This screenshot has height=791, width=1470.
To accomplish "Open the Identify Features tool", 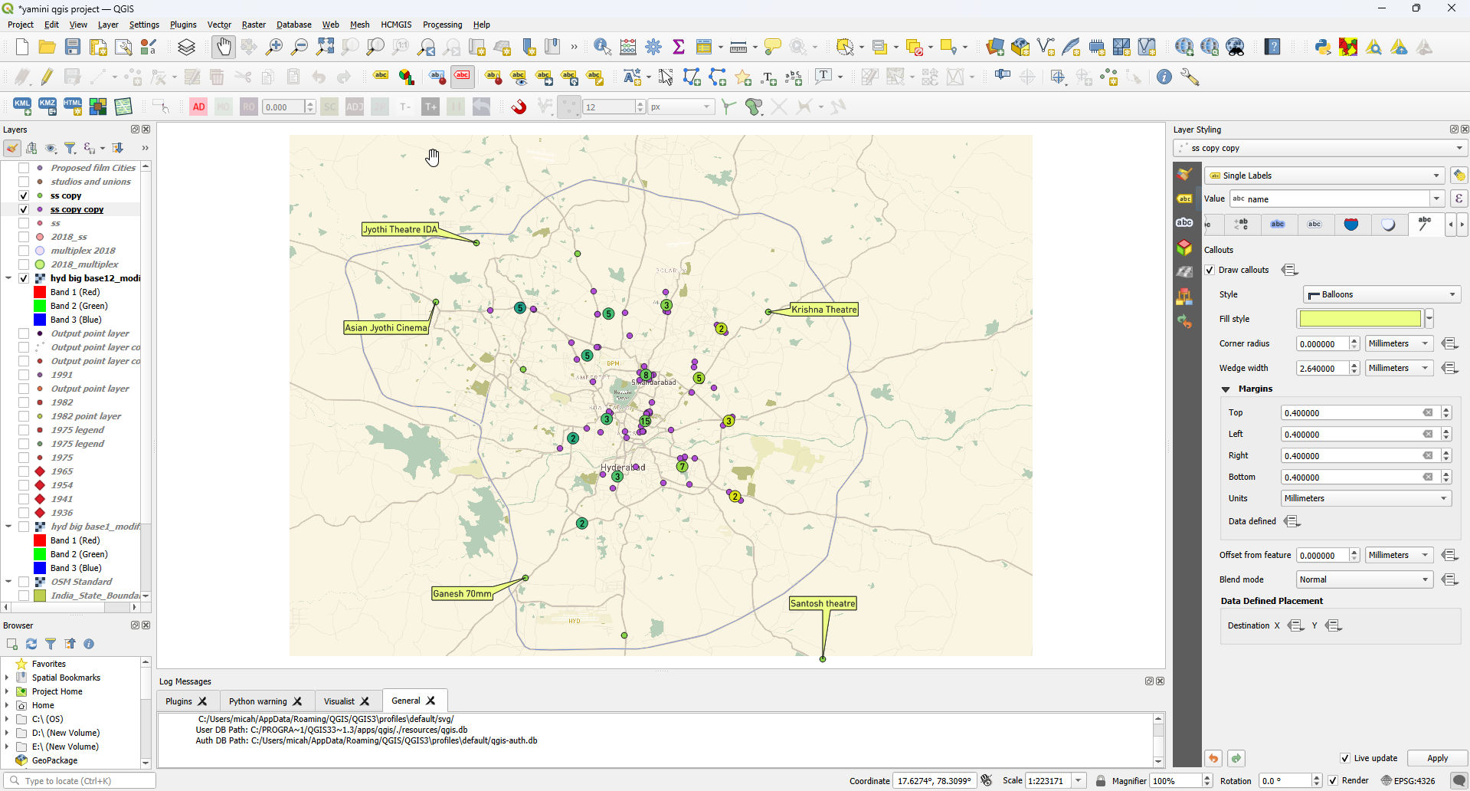I will [x=602, y=48].
